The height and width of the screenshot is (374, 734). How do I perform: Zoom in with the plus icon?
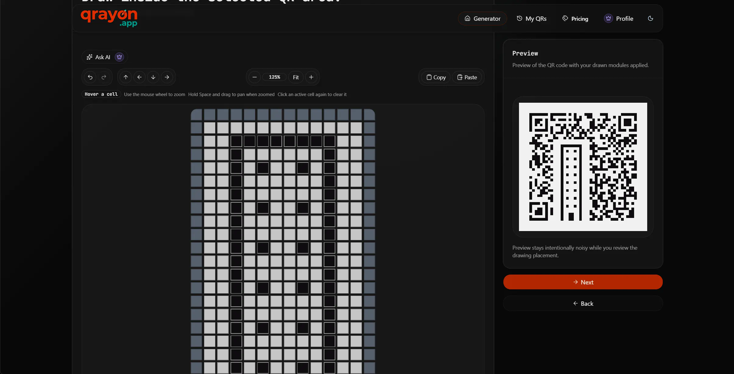(x=311, y=77)
